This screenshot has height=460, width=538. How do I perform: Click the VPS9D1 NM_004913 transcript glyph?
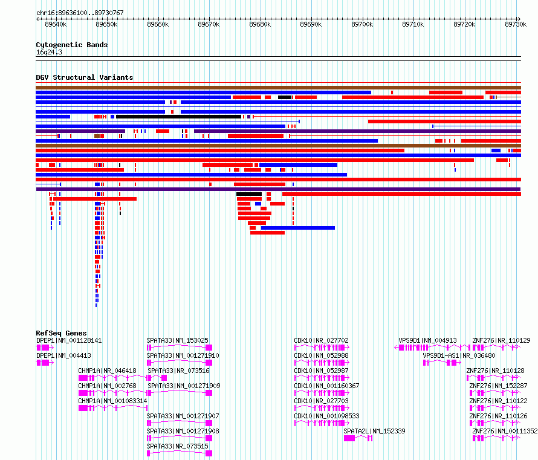tap(432, 348)
